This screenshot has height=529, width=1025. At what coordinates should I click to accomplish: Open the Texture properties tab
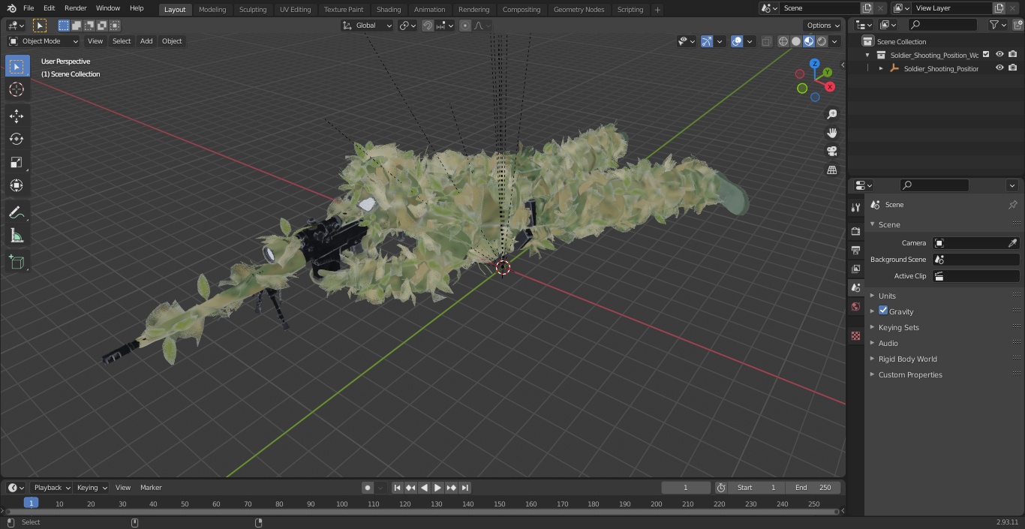(x=855, y=335)
